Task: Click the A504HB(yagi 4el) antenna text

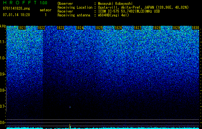Action: click(113, 15)
